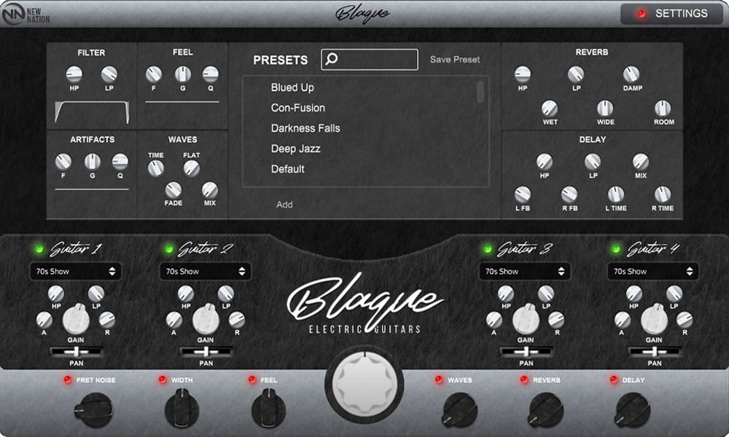Click the FRET NOISE bottom knob
The height and width of the screenshot is (437, 729).
93,410
